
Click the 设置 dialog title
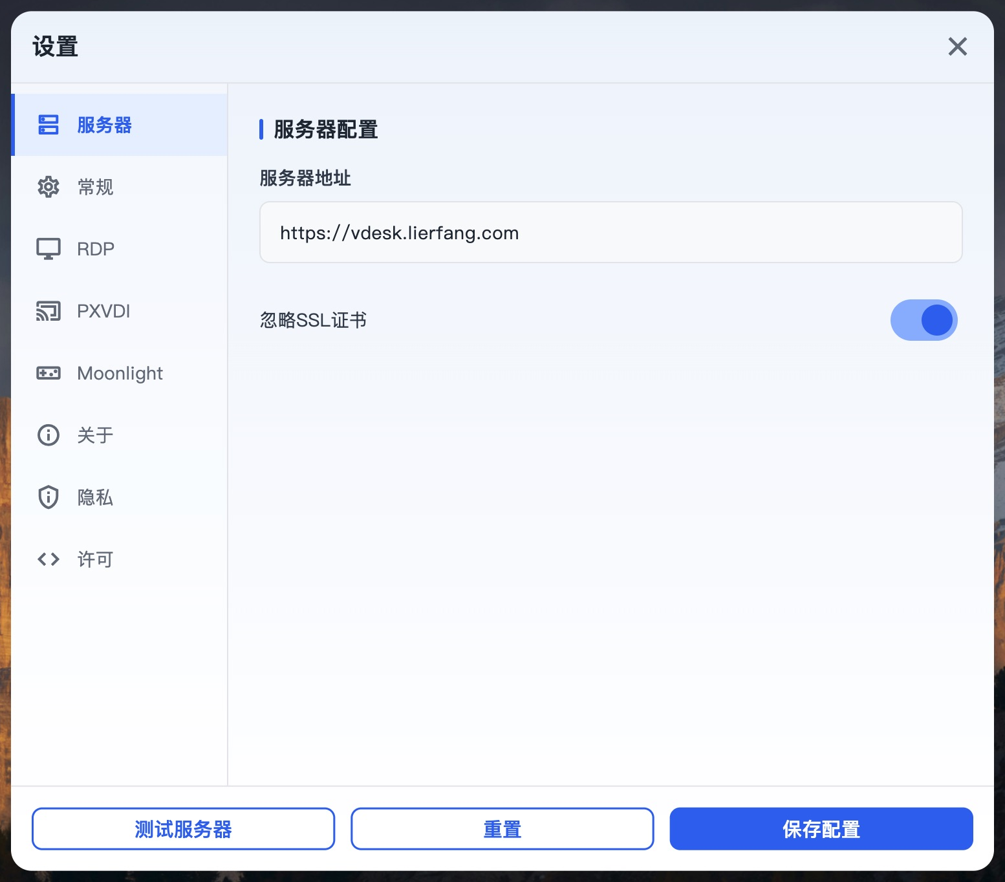point(56,47)
